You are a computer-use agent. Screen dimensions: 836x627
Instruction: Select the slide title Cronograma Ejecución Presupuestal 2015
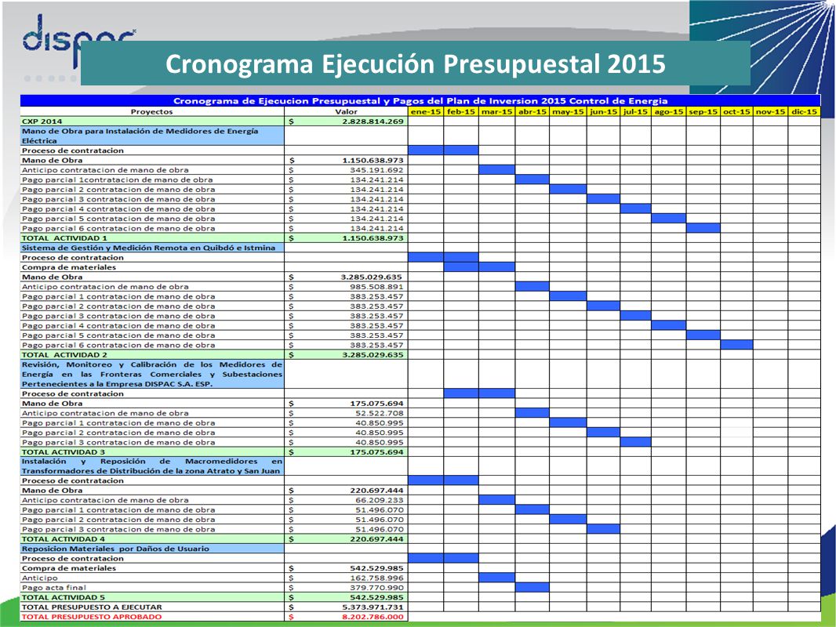416,64
